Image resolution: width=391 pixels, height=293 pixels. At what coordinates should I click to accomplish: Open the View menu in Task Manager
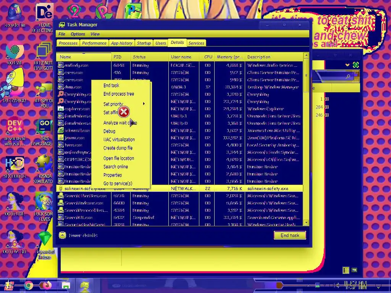tap(95, 34)
